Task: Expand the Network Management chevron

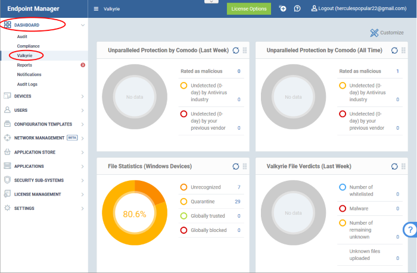Action: click(82, 138)
